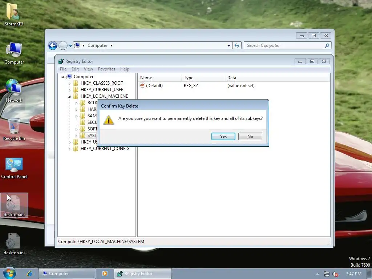Screen dimensions: 372x279
Task: Click the network tray icon
Action: tap(327, 274)
